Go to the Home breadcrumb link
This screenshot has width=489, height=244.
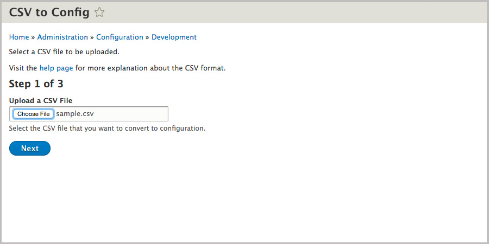click(19, 37)
